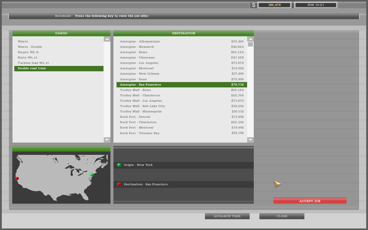The image size is (368, 230).
Task: Choose destination Trolley Mall - Minneapolis
Action: click(x=182, y=111)
